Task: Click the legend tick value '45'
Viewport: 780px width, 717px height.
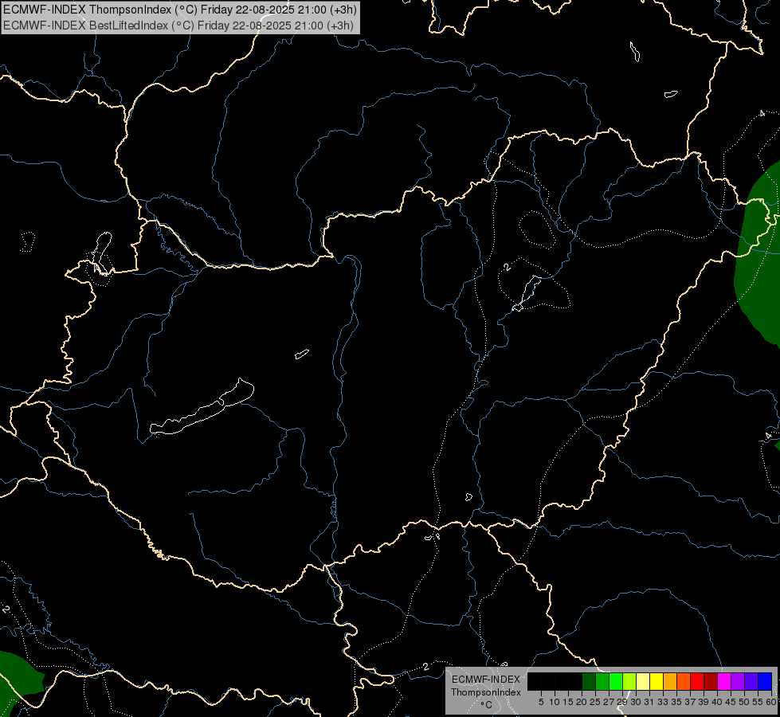Action: coord(731,702)
